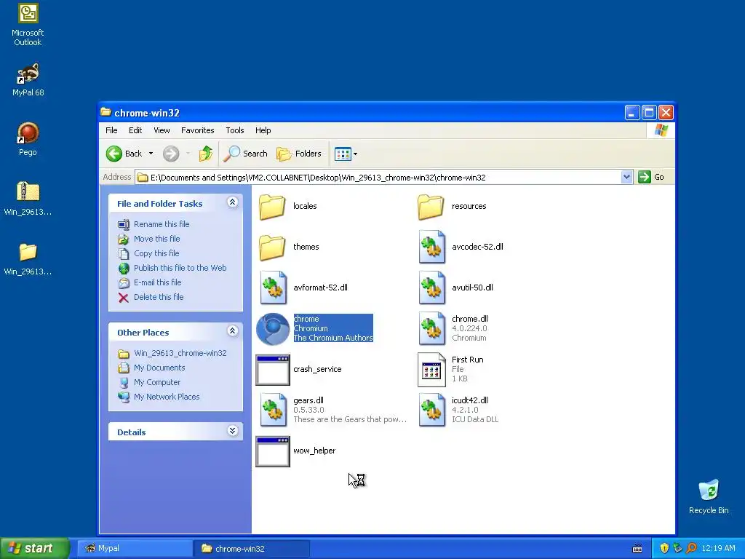745x559 pixels.
Task: Select the First Run file icon
Action: (x=431, y=369)
